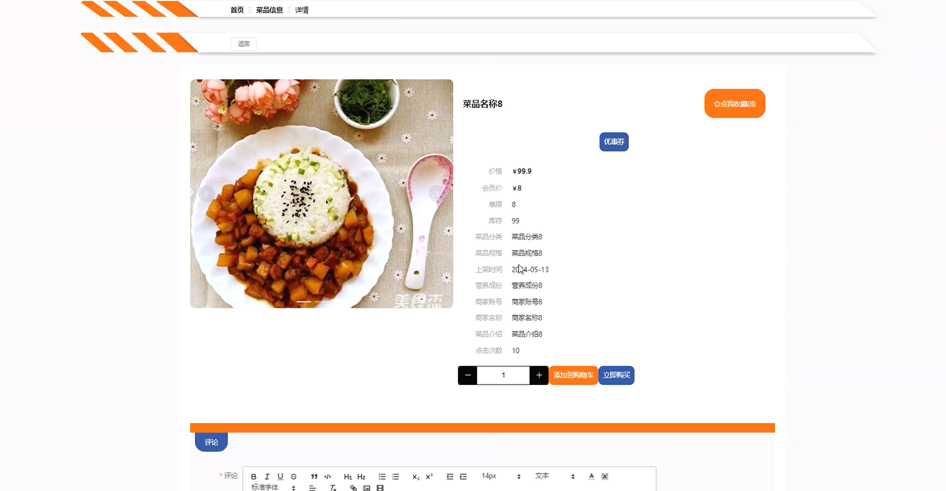
Task: Clear text formatting
Action: [333, 488]
